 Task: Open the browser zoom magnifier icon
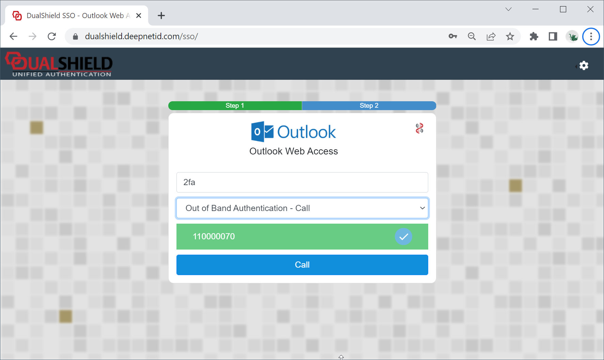[471, 36]
